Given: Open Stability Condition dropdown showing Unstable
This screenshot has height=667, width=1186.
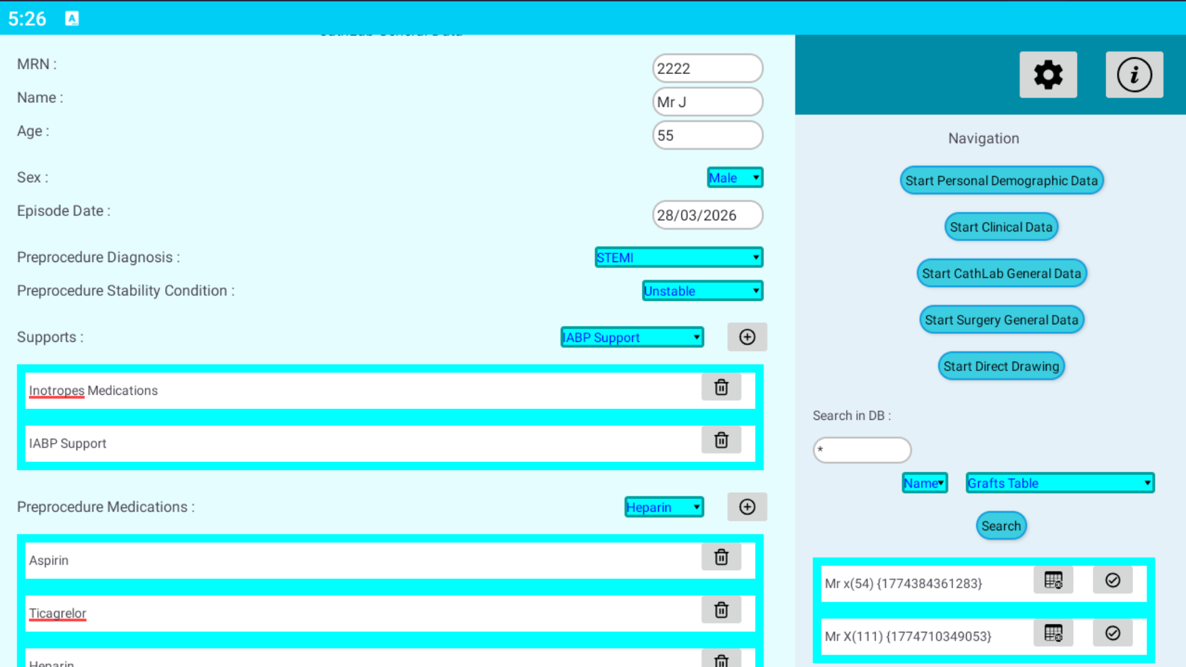Looking at the screenshot, I should 702,291.
